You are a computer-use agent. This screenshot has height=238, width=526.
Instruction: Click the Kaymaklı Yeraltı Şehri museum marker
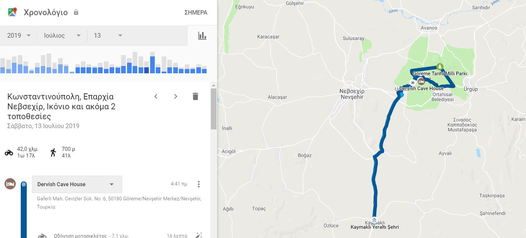(374, 220)
